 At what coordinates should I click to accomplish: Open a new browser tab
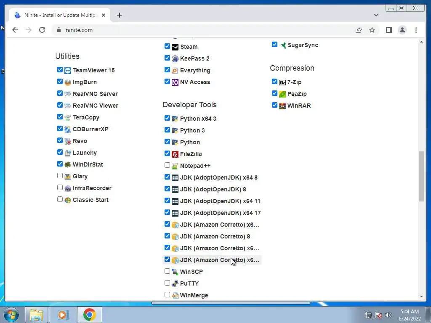click(x=119, y=15)
